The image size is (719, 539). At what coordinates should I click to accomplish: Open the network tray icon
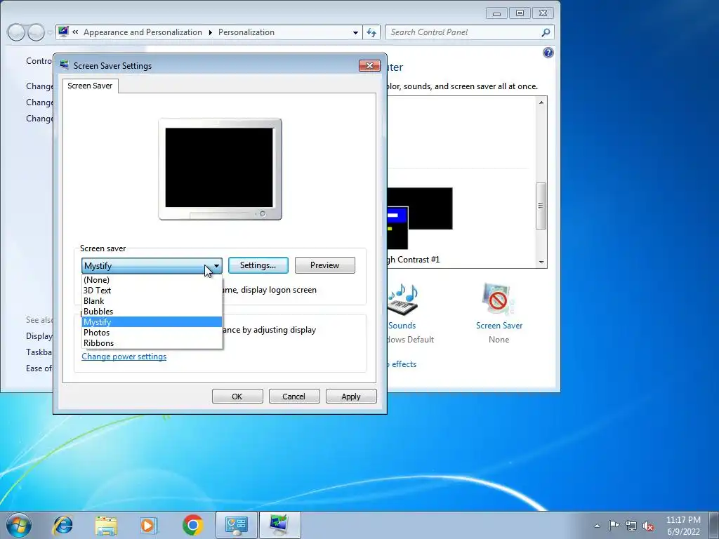631,526
